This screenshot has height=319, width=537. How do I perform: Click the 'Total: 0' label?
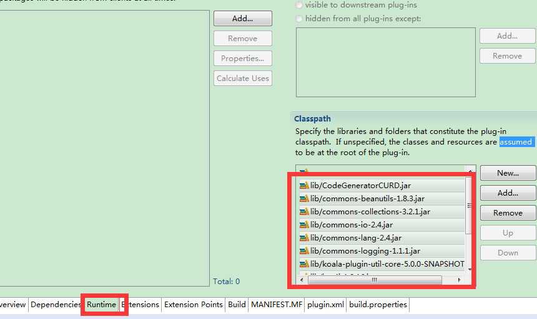(x=227, y=282)
